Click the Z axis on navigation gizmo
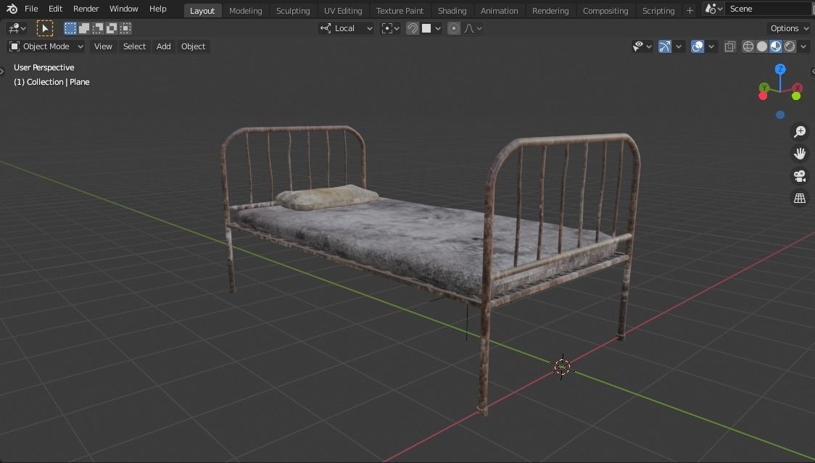 coord(780,69)
